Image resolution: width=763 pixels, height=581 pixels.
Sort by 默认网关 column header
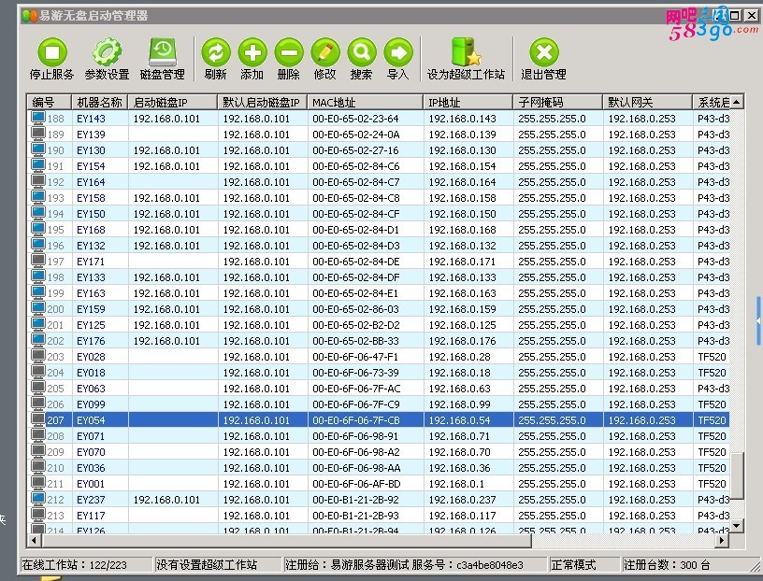(x=648, y=102)
